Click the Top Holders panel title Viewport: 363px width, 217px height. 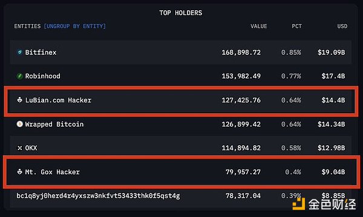tap(180, 13)
